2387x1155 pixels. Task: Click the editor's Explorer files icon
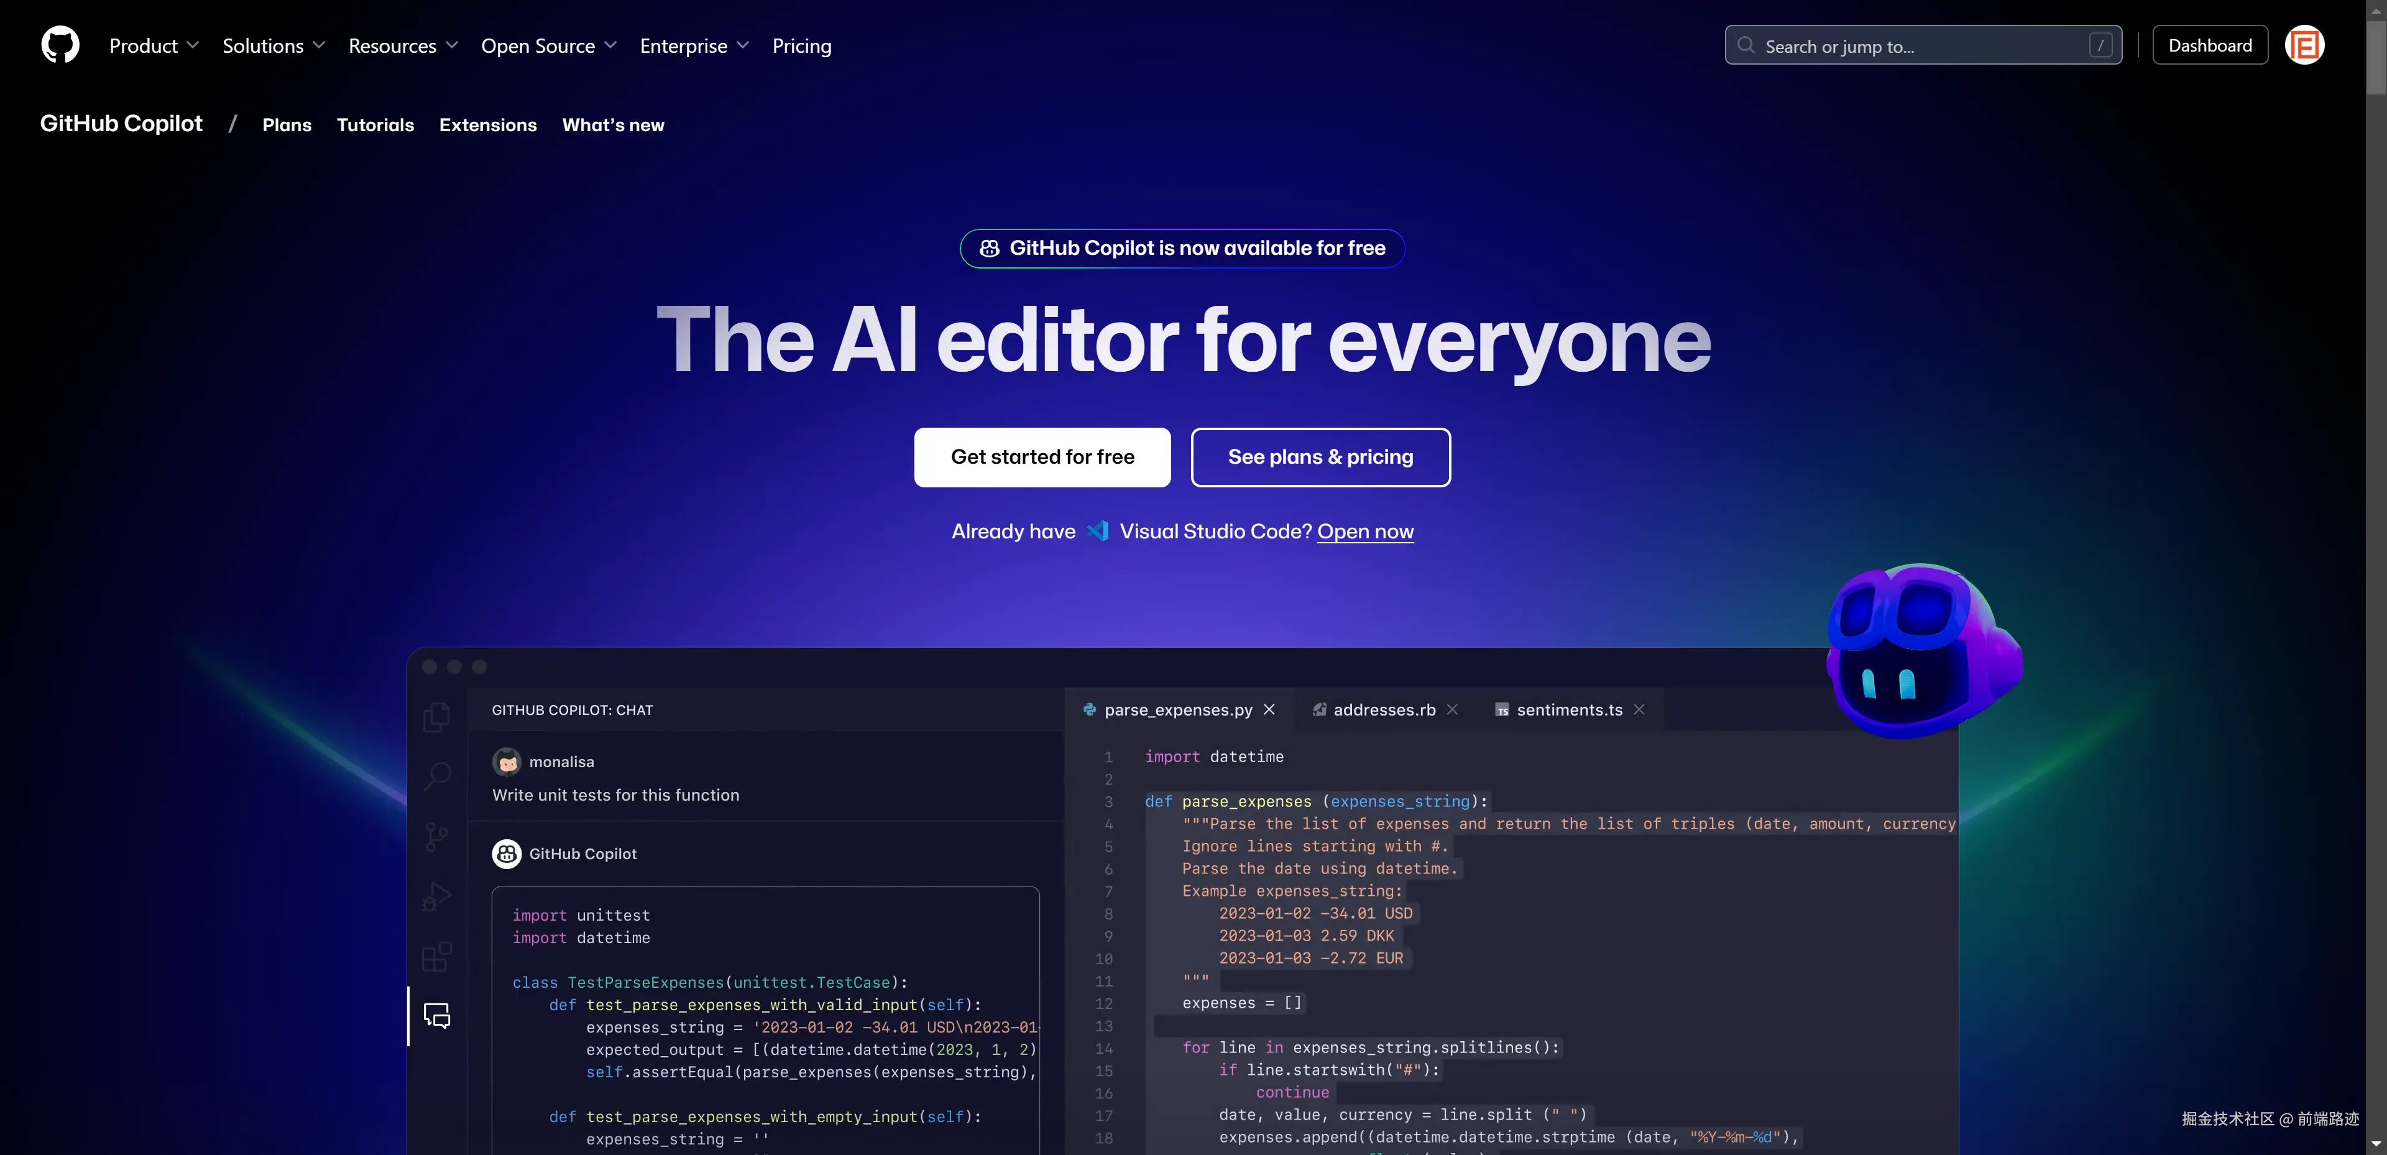tap(436, 717)
